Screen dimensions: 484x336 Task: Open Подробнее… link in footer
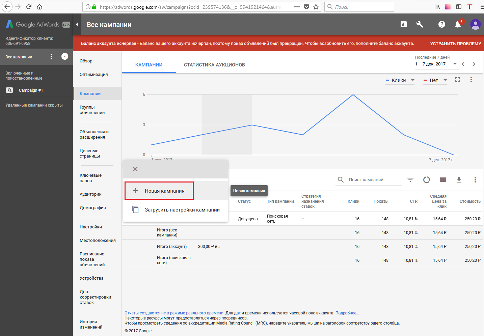tap(347, 313)
